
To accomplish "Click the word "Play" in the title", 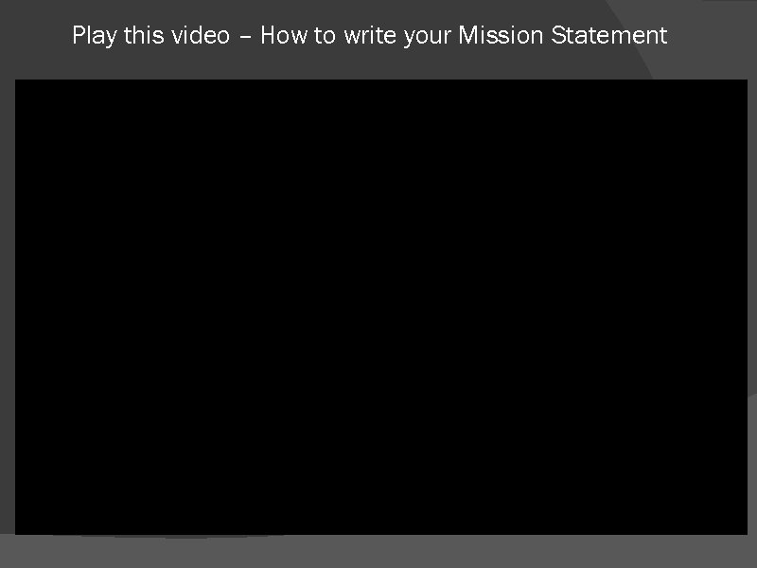I will coord(95,36).
